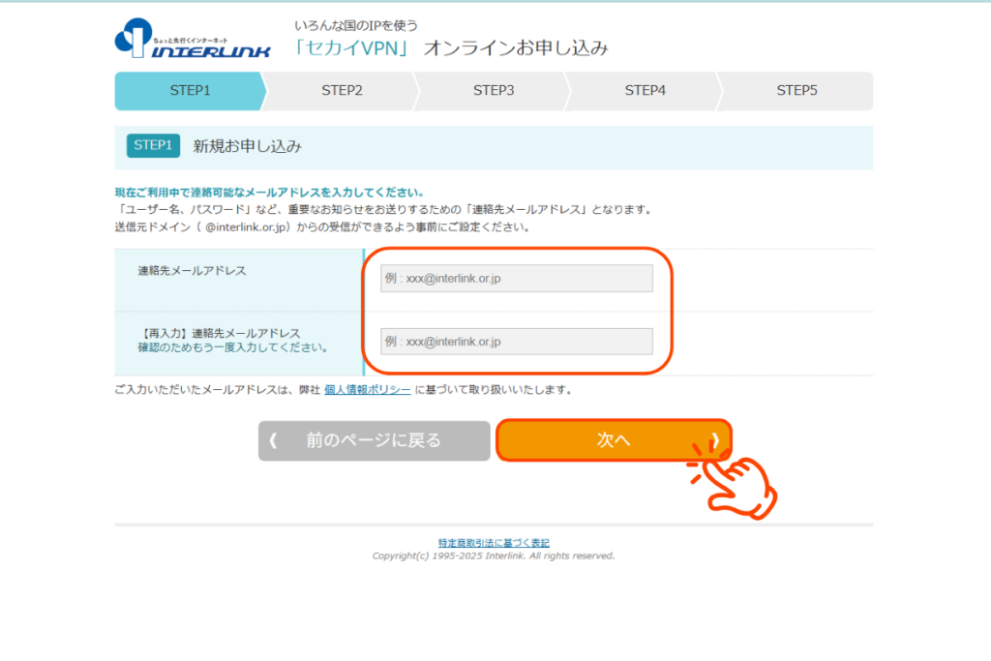The width and height of the screenshot is (991, 661).
Task: Open the 個人情報ポリシー link
Action: [x=367, y=390]
